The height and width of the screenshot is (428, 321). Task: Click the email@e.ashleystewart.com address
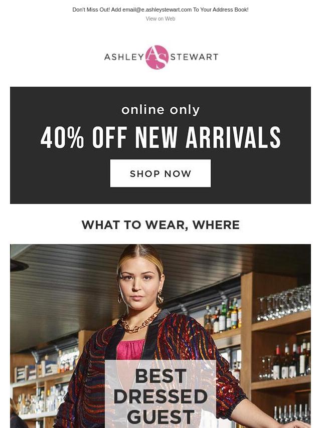pyautogui.click(x=157, y=10)
